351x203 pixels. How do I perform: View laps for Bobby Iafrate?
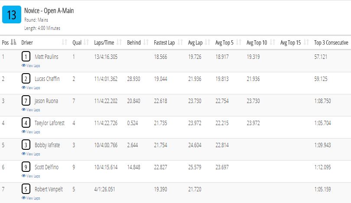click(31, 154)
